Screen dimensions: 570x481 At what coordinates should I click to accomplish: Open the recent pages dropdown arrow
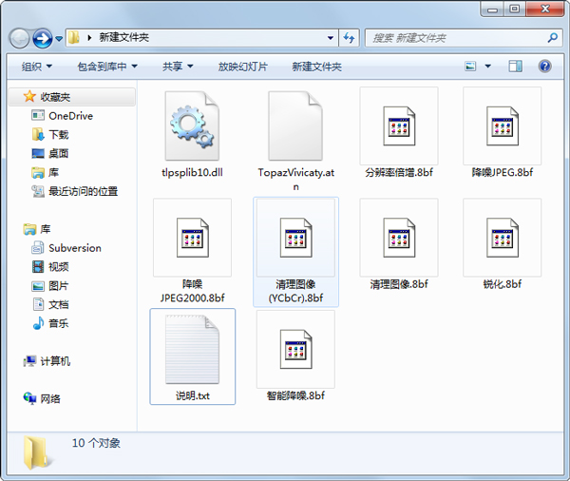click(59, 38)
